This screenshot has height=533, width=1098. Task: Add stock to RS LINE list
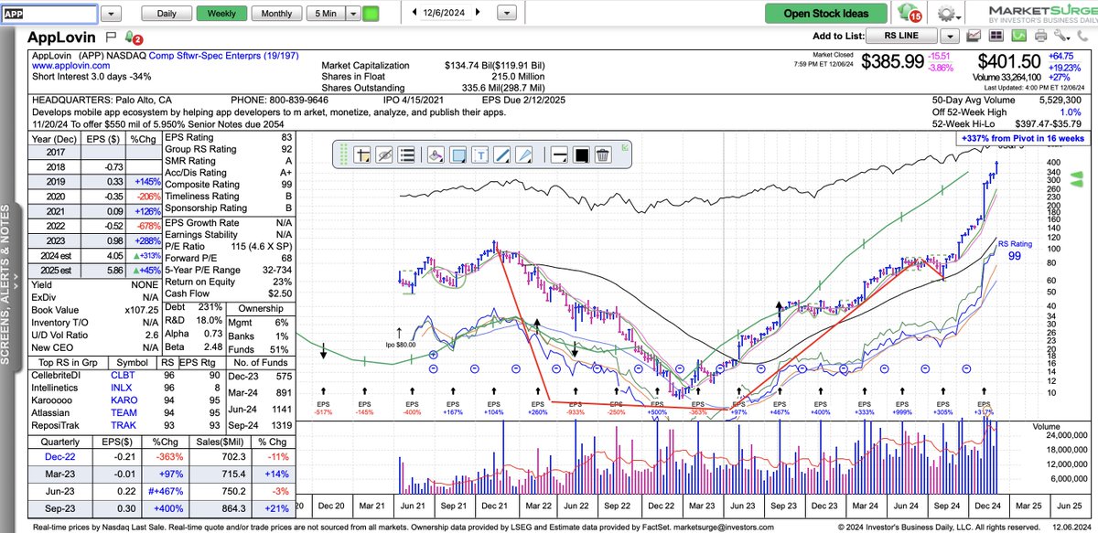[x=902, y=37]
